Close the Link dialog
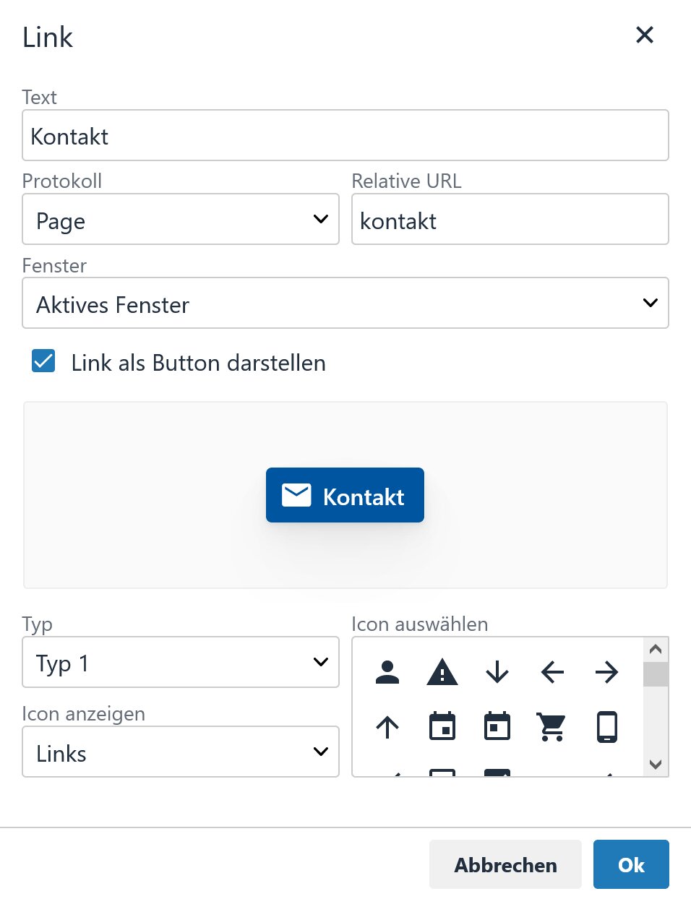 [644, 35]
